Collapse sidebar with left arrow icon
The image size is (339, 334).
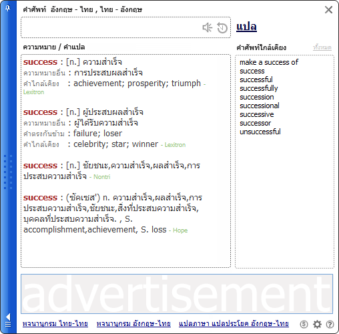(8, 317)
